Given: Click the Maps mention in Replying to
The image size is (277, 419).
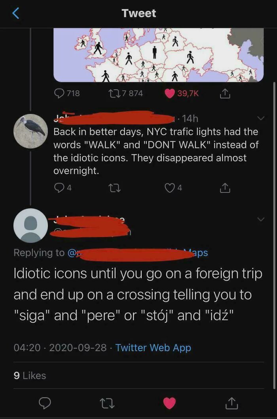Looking at the screenshot, I should click(197, 253).
